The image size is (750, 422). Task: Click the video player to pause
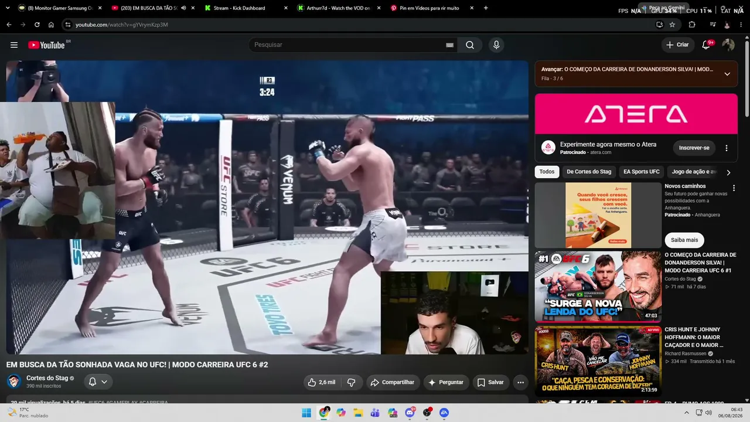pyautogui.click(x=267, y=207)
